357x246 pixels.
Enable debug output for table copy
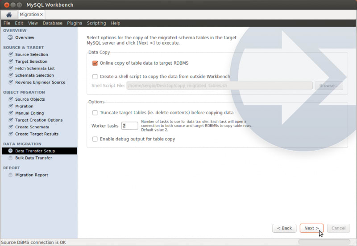[95, 139]
